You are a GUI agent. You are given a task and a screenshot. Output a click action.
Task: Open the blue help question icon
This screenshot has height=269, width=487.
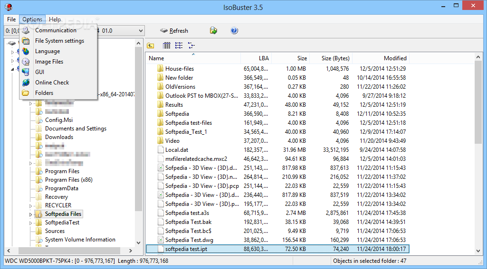pos(234,30)
